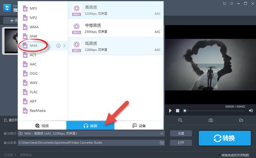The image size is (256, 158).
Task: Switch to the 音频 tab
Action: pos(90,125)
